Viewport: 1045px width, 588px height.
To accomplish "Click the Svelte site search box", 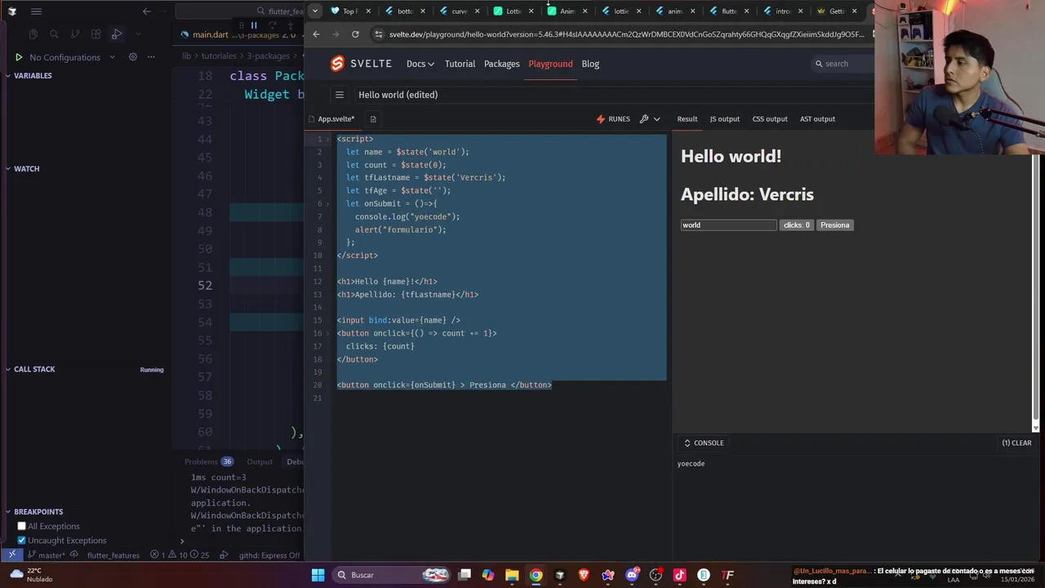I will point(843,64).
